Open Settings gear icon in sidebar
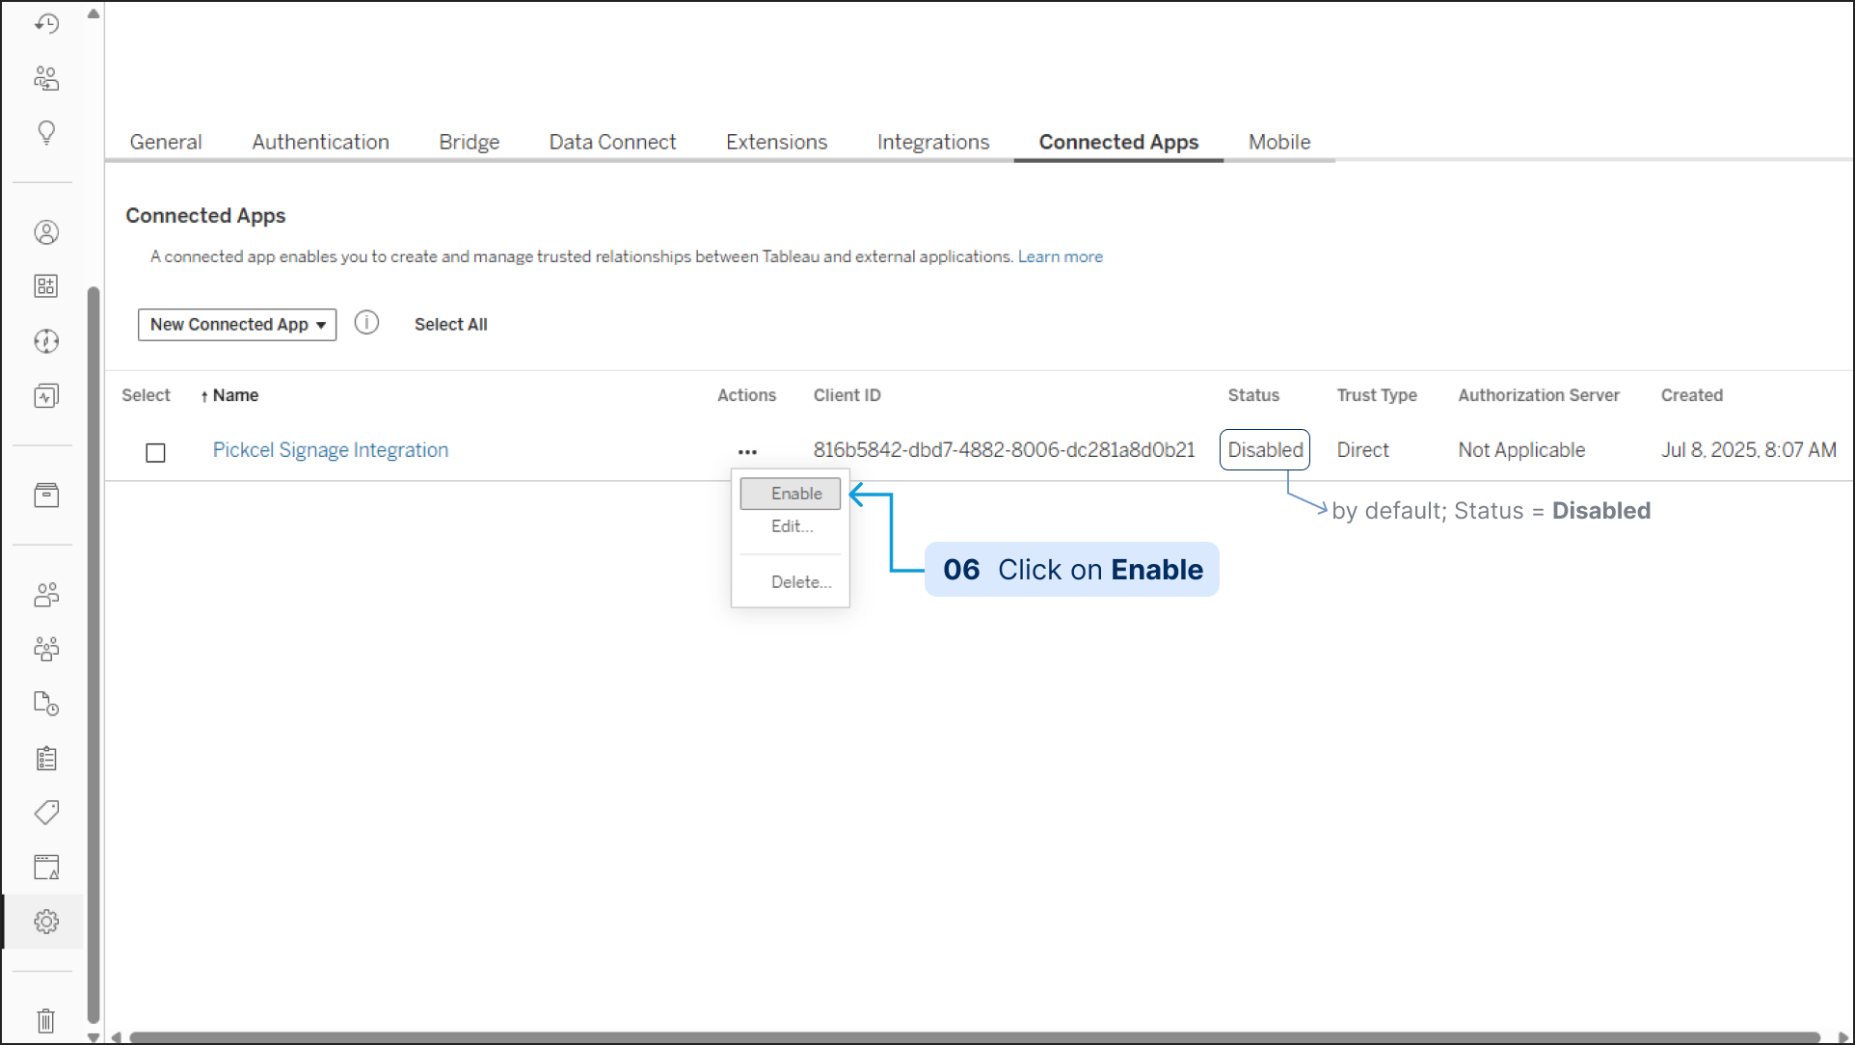The height and width of the screenshot is (1045, 1855). pyautogui.click(x=46, y=922)
